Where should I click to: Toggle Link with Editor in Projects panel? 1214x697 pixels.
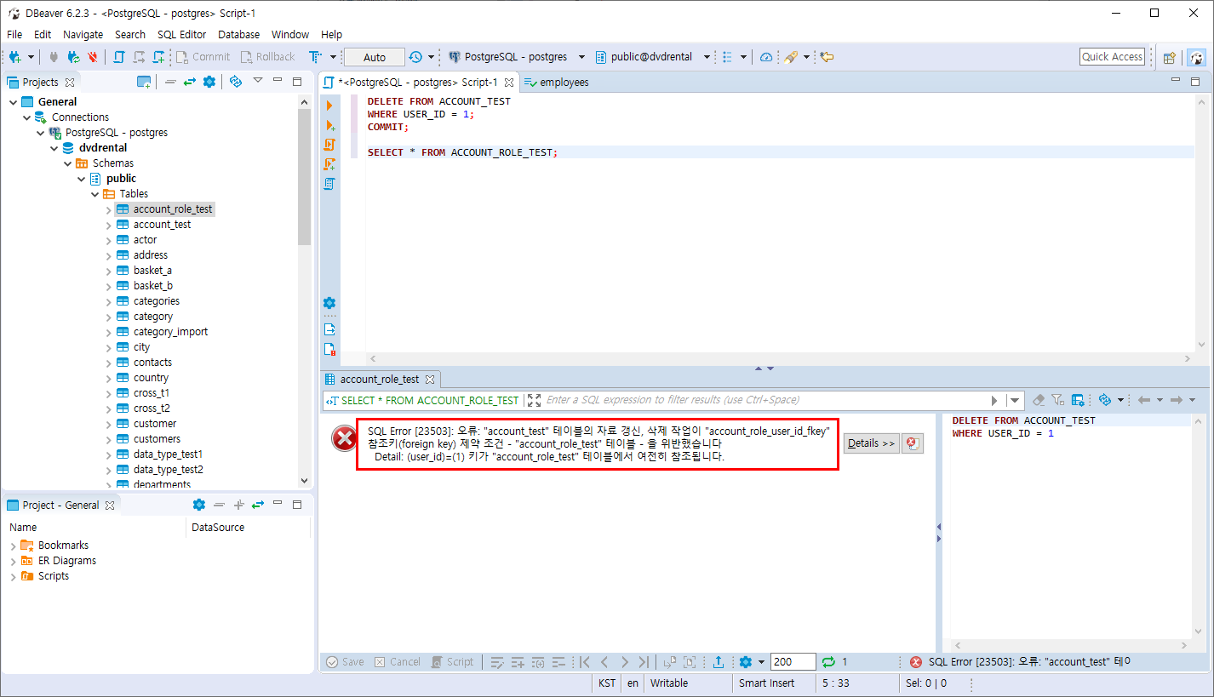(x=189, y=82)
